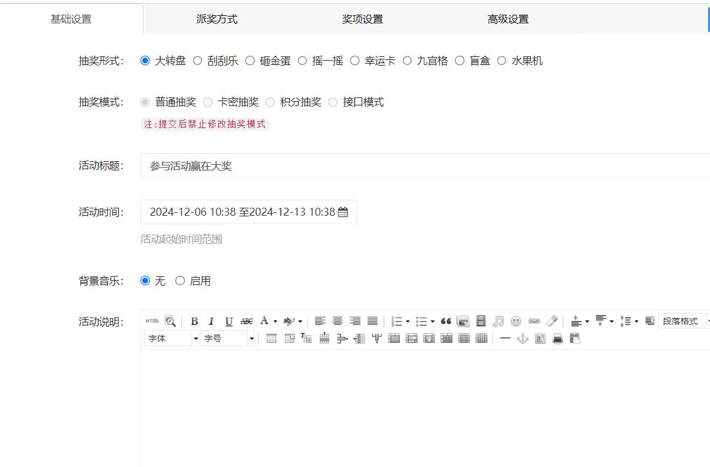Print the editor content
The width and height of the screenshot is (710, 467).
[x=557, y=338]
